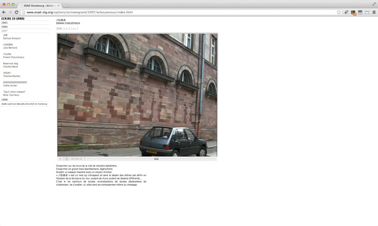Open the J'oublie project by Erwan Chouzenoux

pyautogui.click(x=13, y=56)
